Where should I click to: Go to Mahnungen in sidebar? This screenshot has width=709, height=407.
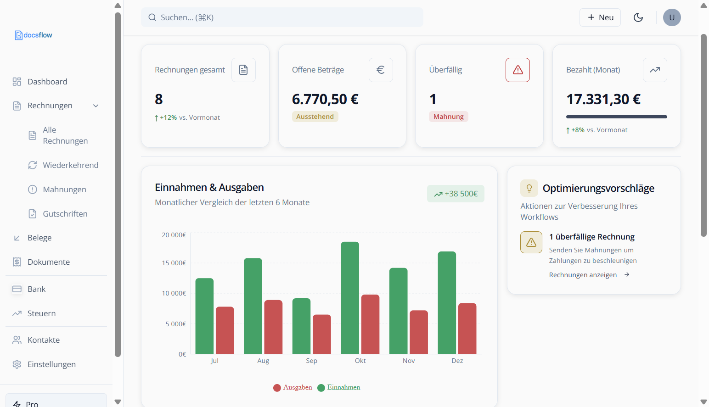tap(64, 190)
